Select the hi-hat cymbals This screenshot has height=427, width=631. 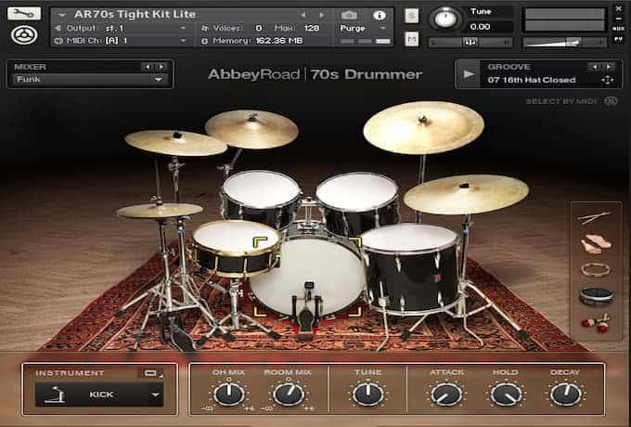(x=160, y=211)
